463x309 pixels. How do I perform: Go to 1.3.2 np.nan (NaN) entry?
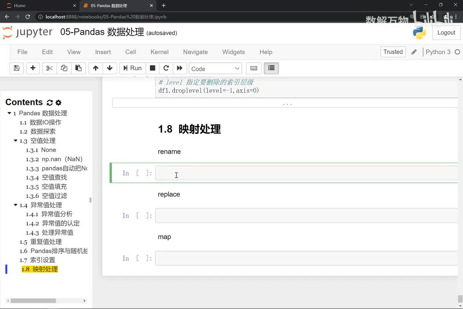point(54,159)
